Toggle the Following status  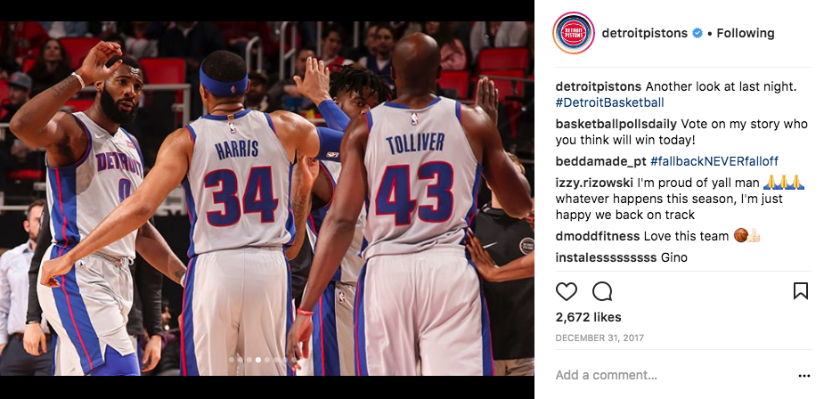(746, 33)
